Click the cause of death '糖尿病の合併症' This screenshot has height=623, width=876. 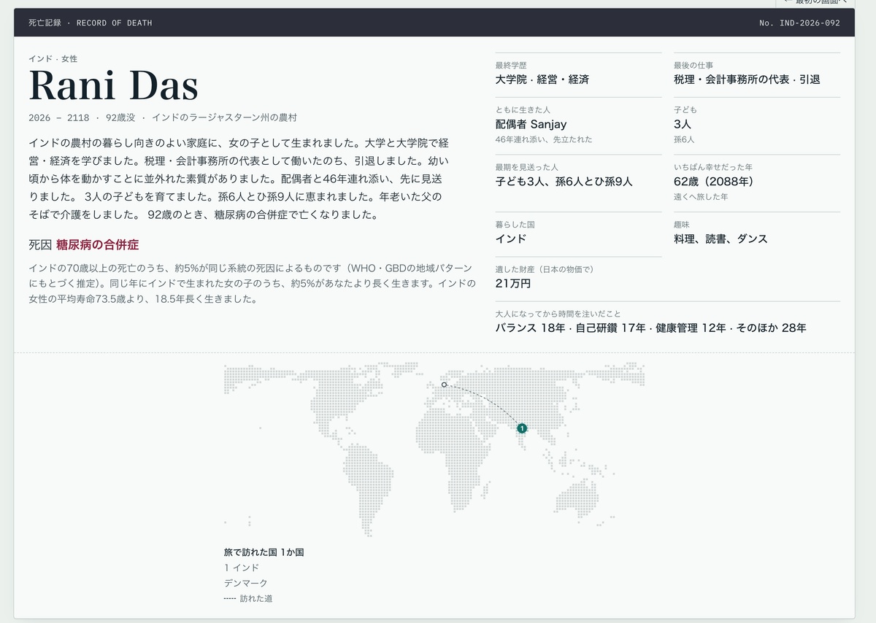point(97,245)
